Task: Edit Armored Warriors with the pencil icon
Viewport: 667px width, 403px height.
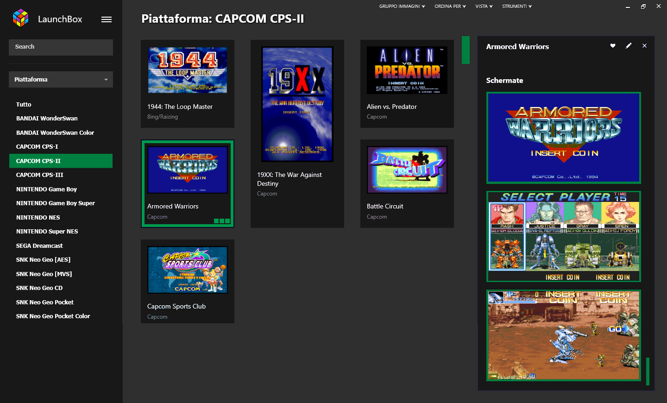Action: click(629, 46)
